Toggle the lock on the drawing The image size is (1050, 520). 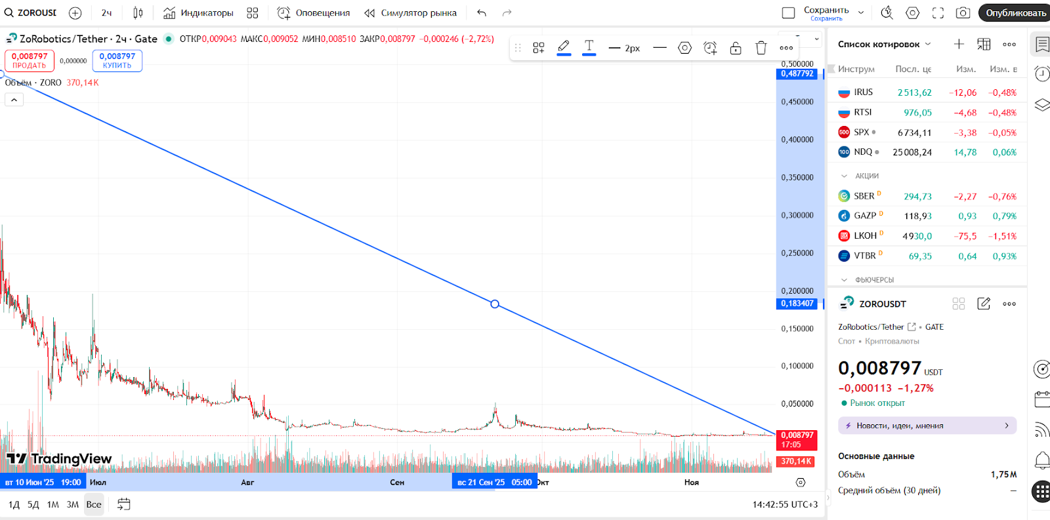pos(736,48)
